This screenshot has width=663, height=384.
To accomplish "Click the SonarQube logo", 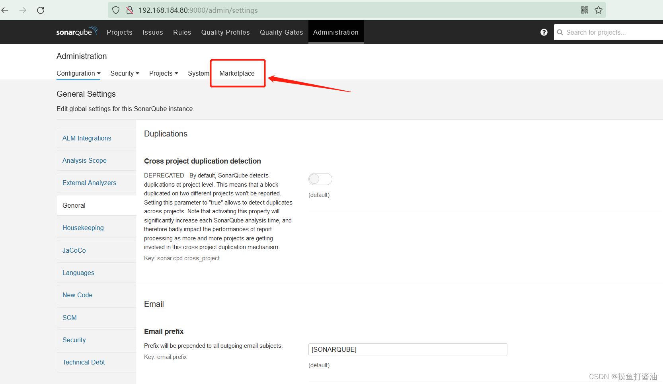I will [77, 32].
